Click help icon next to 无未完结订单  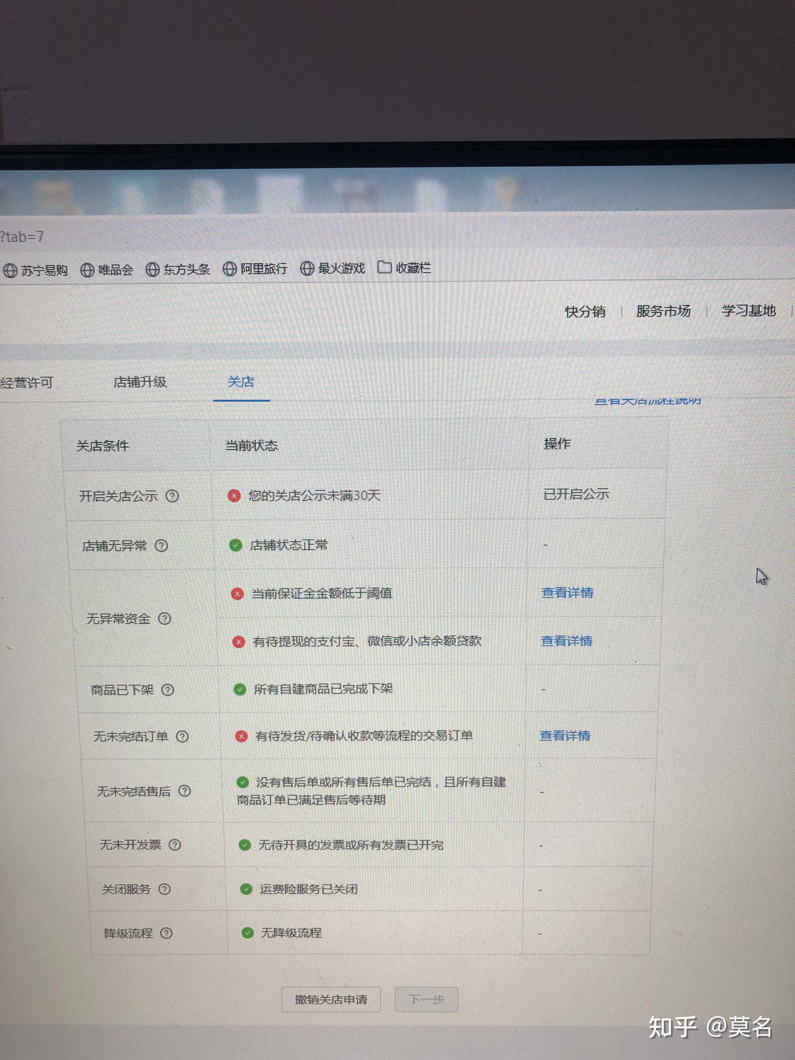click(182, 737)
